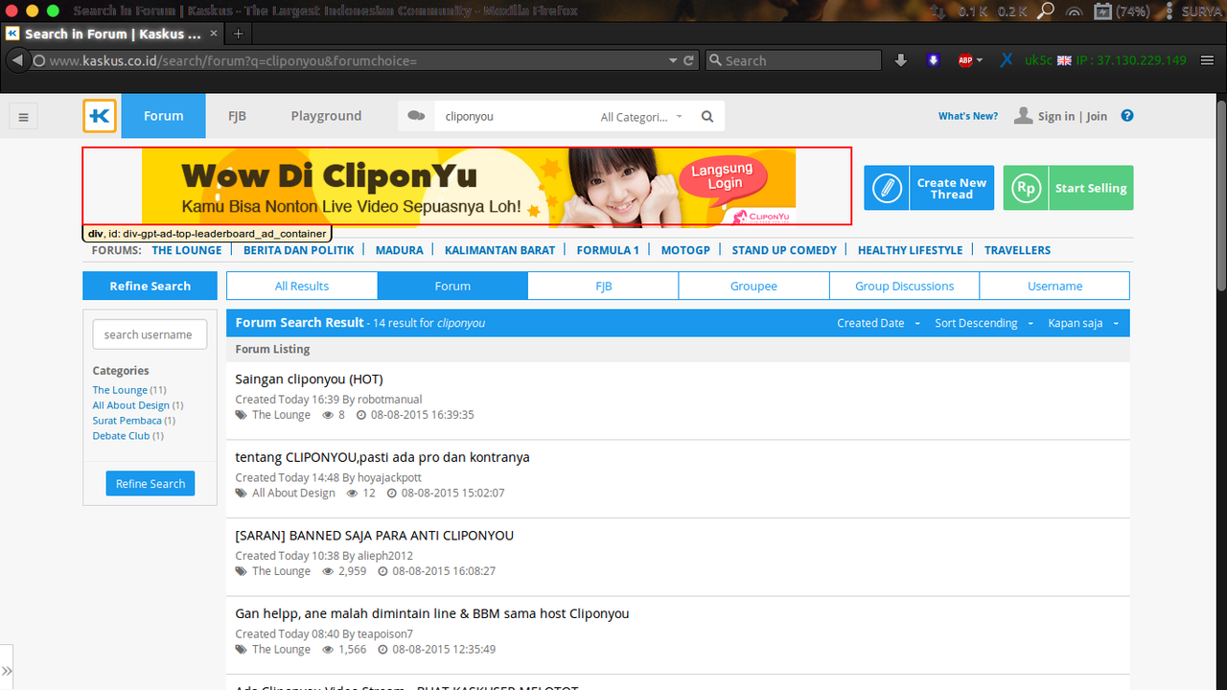1227x690 pixels.
Task: Open the Groupee results tab
Action: [x=753, y=286]
